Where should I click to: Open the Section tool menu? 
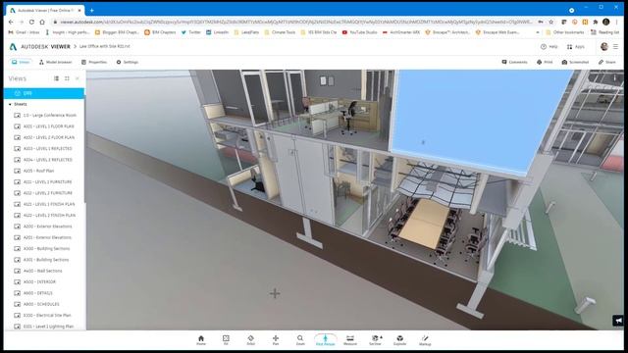point(375,340)
